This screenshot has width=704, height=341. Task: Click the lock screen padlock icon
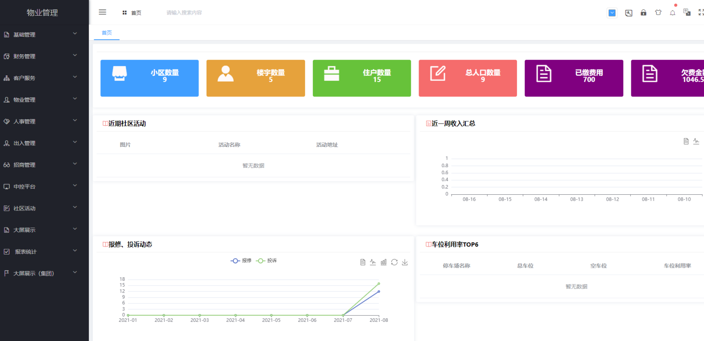(643, 12)
